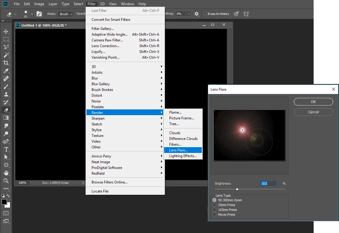Open the File menu
The width and height of the screenshot is (339, 233).
(x=17, y=4)
